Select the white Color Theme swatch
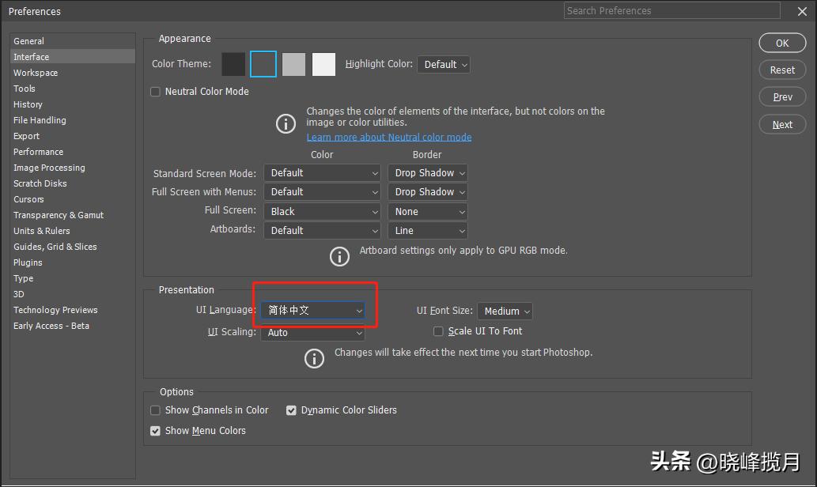Screen dimensions: 817x487 [323, 64]
